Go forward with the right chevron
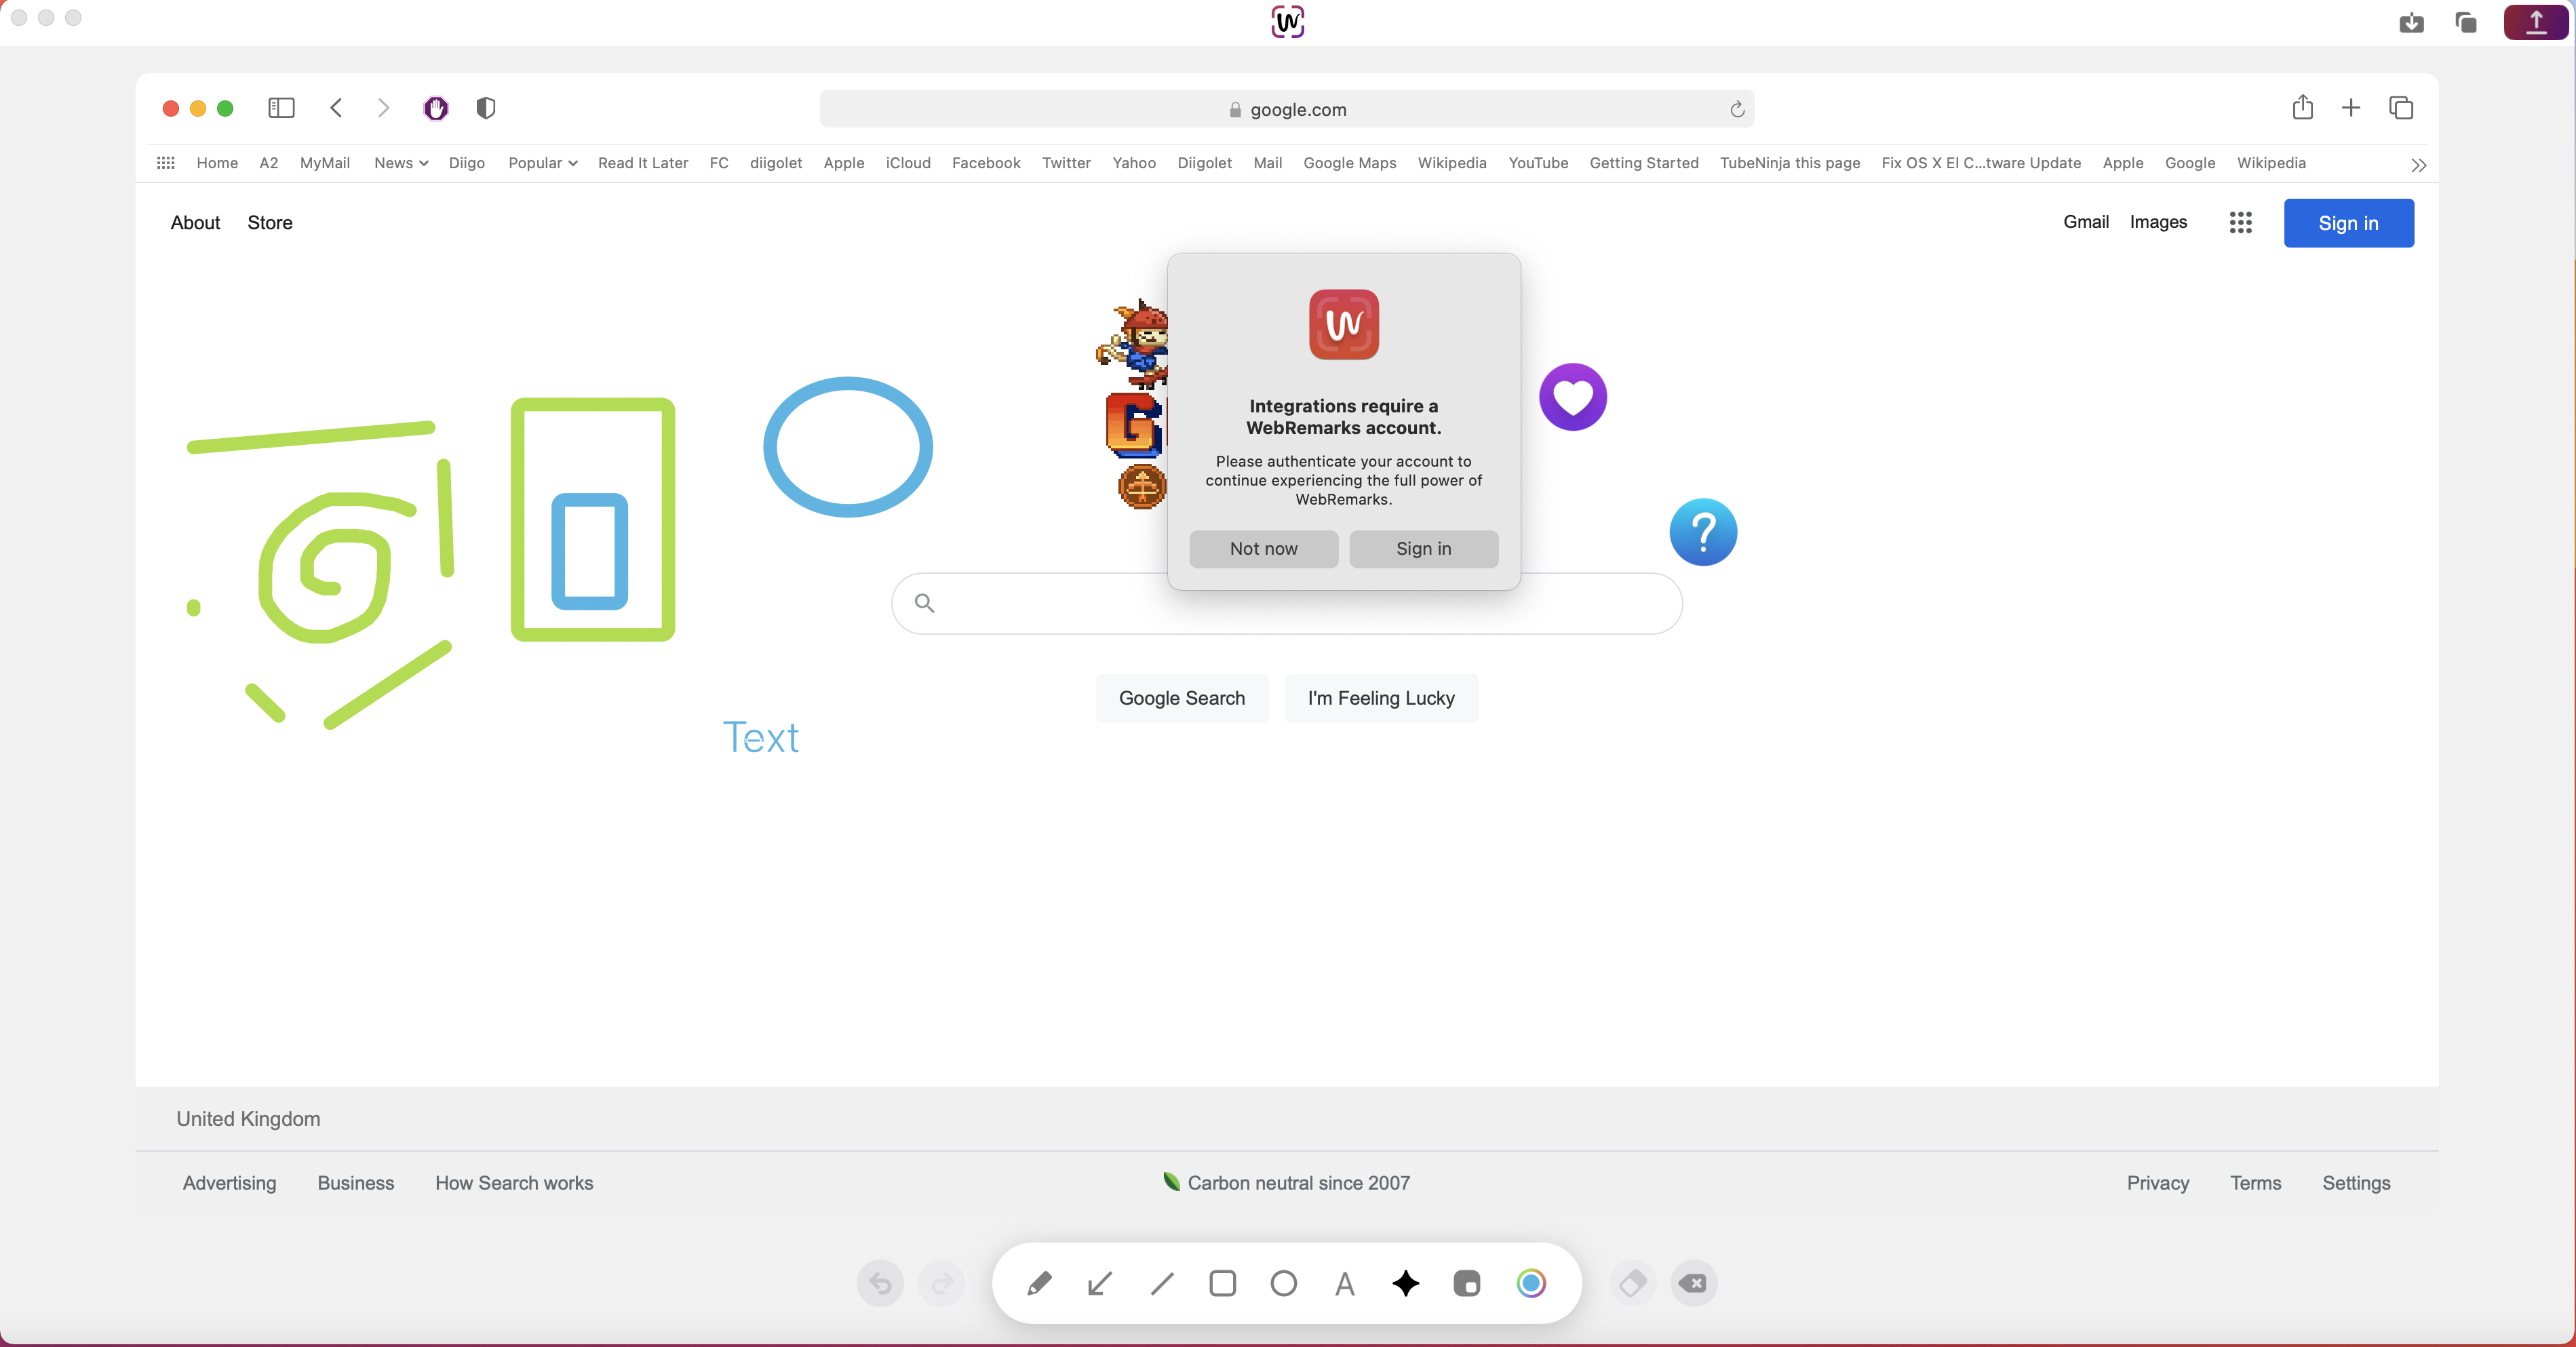Image resolution: width=2576 pixels, height=1347 pixels. coord(383,108)
